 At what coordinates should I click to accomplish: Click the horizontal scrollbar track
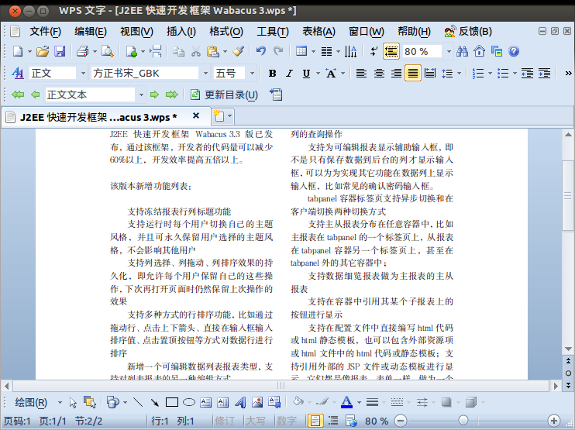[x=281, y=386]
